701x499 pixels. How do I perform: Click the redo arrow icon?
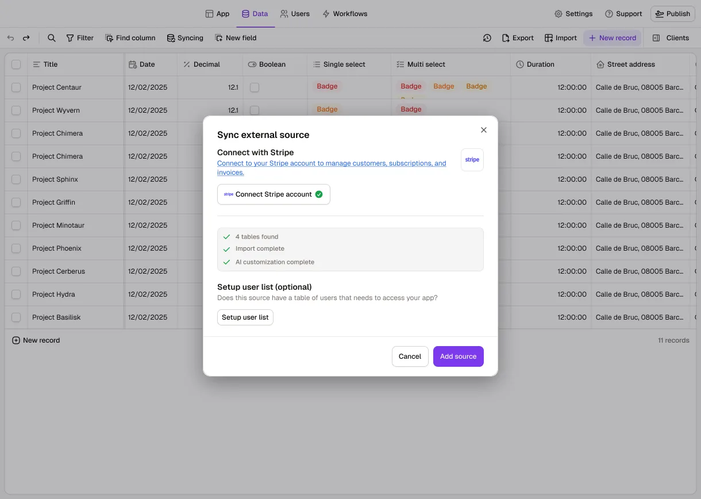coord(26,38)
